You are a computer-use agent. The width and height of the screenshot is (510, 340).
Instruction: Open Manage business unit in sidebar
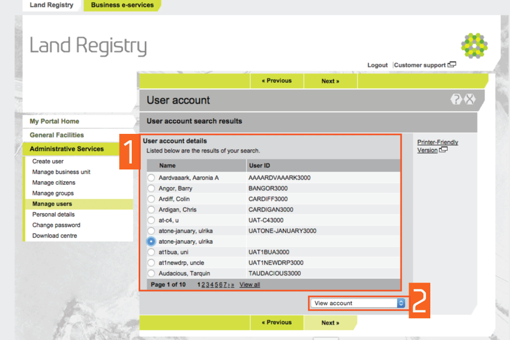click(61, 172)
